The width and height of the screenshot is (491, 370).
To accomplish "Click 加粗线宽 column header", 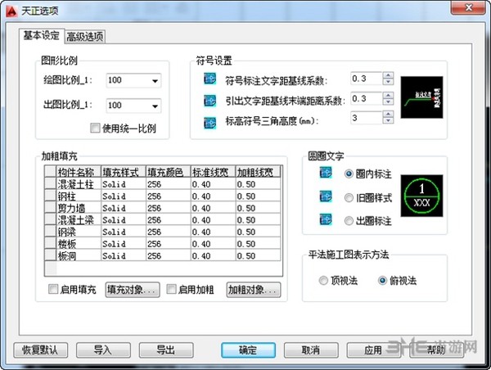I will (x=258, y=172).
